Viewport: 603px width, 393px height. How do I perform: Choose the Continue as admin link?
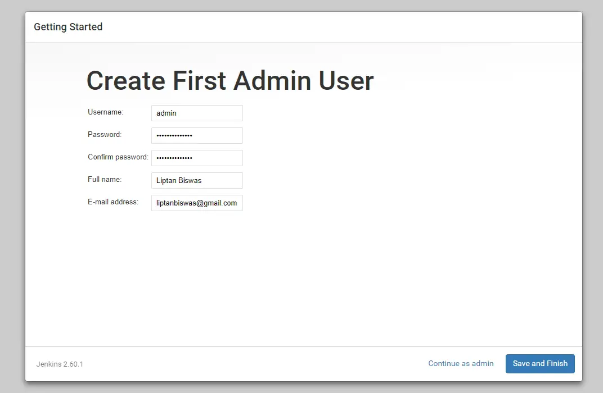click(x=461, y=363)
